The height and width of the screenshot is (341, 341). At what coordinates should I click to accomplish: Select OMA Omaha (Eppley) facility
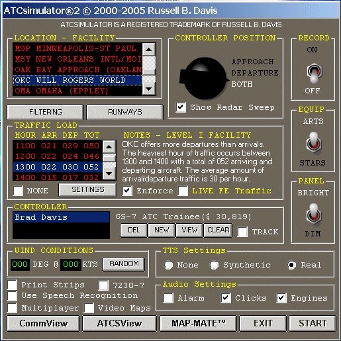pyautogui.click(x=77, y=91)
